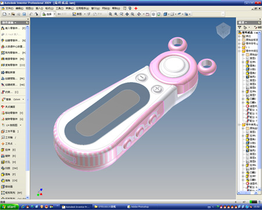This screenshot has width=262, height=210.
Task: Click the red plus icon beside the menu bar
Action: tap(136, 8)
